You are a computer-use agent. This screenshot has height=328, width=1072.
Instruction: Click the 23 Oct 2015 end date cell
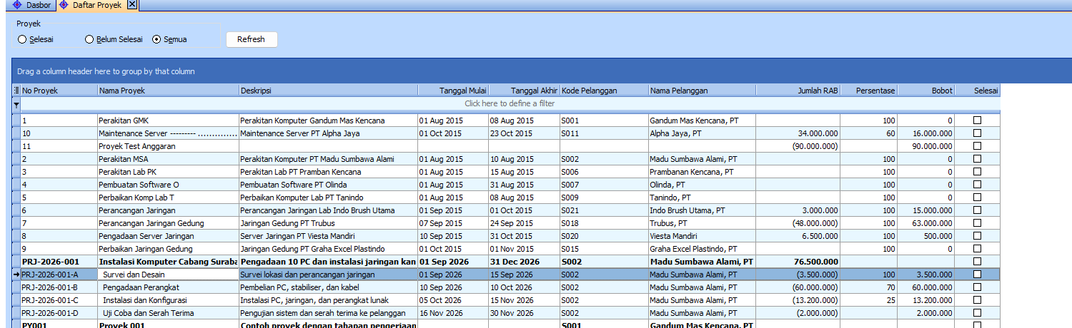[x=524, y=133]
